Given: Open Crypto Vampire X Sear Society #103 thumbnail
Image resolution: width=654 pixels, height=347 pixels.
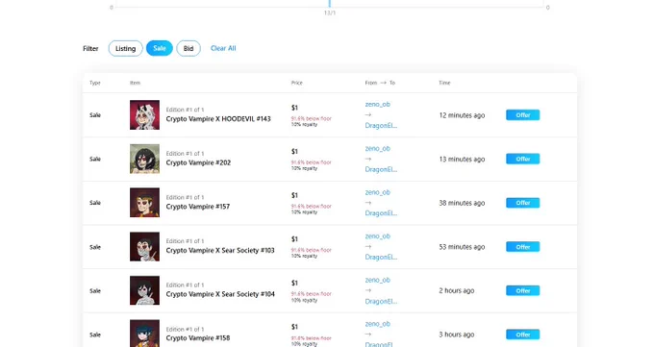Looking at the screenshot, I should click(x=144, y=246).
